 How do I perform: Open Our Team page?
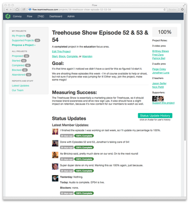coord(17,90)
